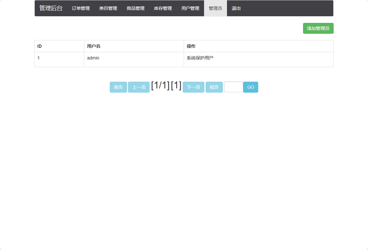Image resolution: width=368 pixels, height=250 pixels.
Task: Click the 下一页 (Next page) button
Action: pos(193,87)
